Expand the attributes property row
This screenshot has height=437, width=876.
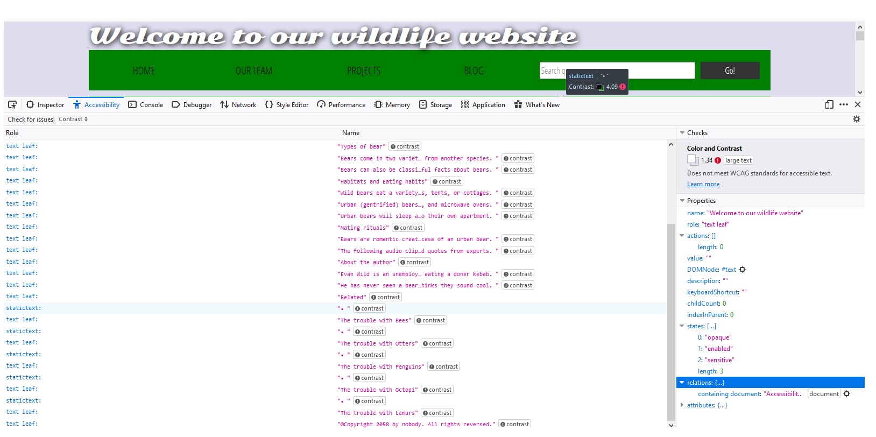[682, 405]
